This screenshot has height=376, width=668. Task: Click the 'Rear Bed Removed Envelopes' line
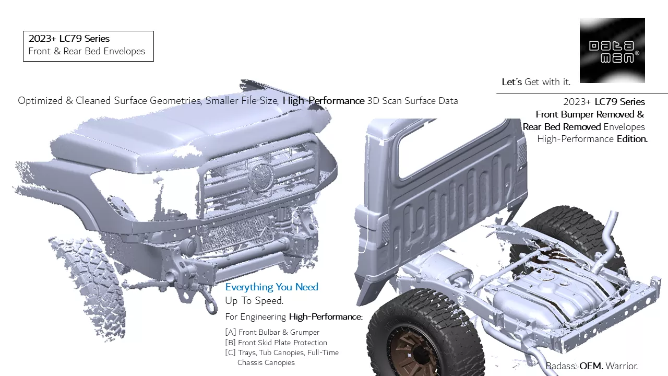[x=584, y=127]
